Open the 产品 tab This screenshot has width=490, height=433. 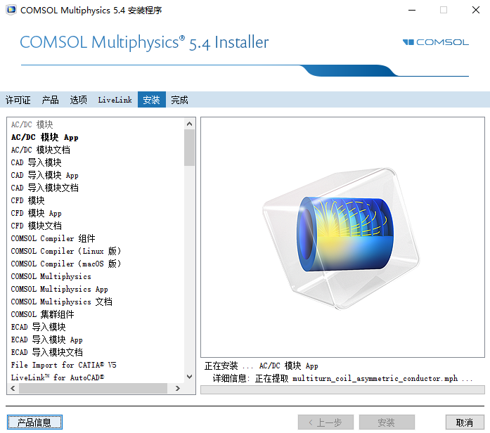point(51,100)
